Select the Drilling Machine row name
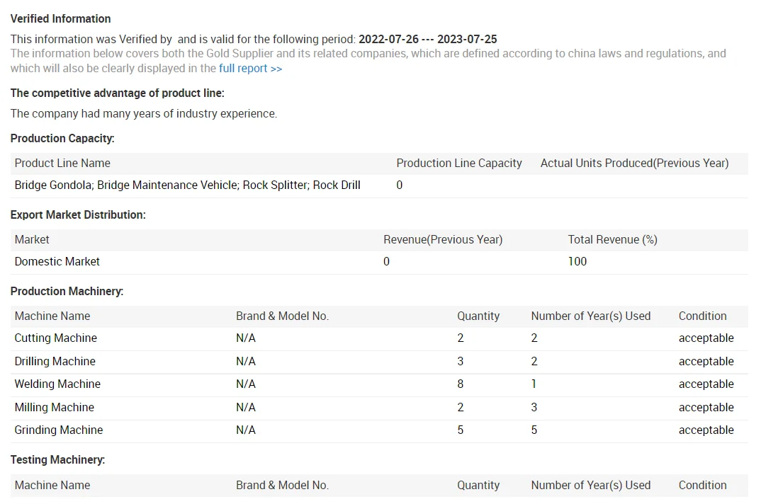761x504 pixels. (55, 361)
